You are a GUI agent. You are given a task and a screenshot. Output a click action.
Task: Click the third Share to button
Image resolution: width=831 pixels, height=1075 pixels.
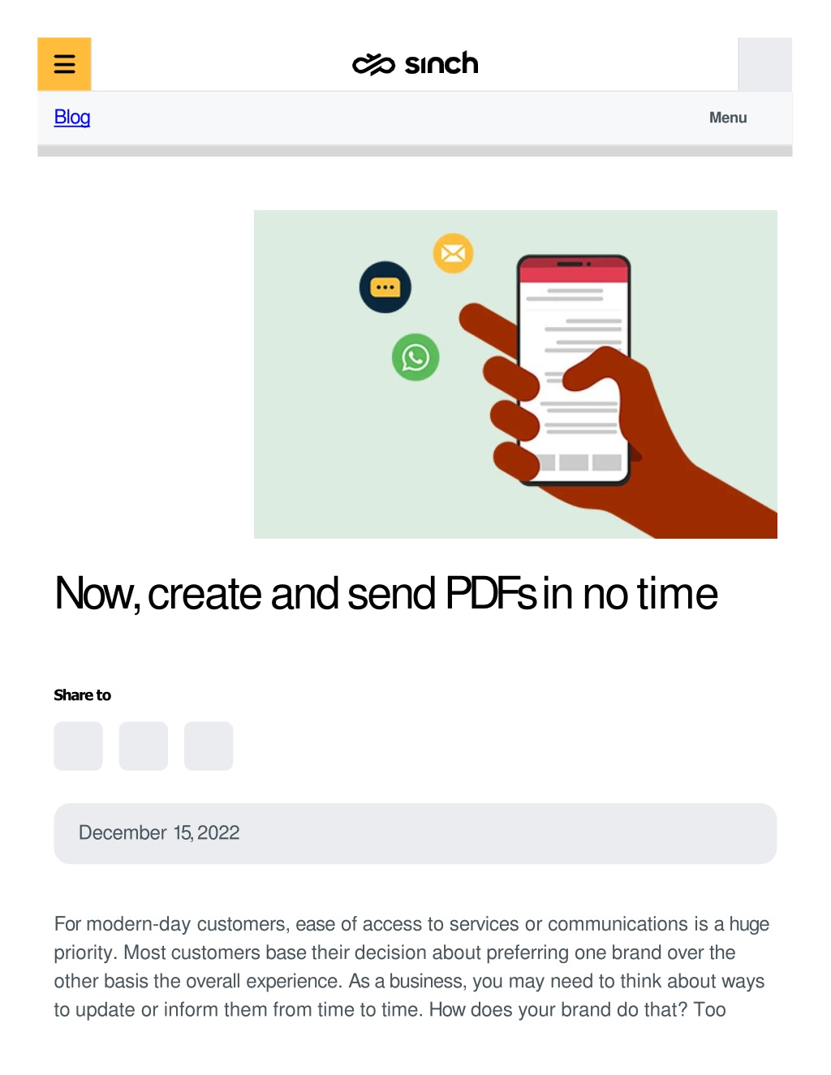[209, 746]
